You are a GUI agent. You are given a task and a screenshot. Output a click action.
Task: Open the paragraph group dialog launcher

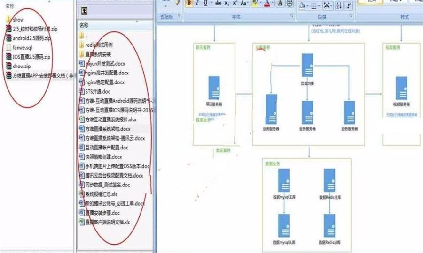(x=351, y=16)
